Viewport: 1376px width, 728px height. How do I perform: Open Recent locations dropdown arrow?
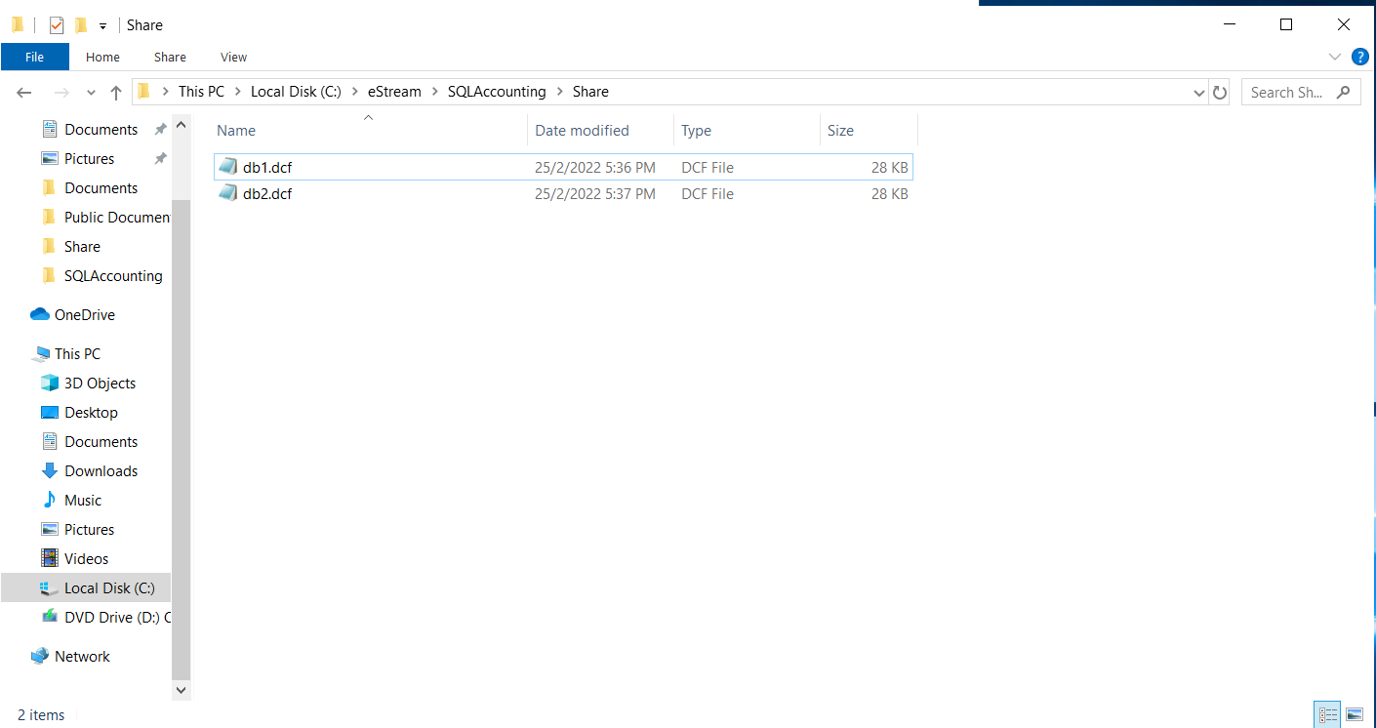[91, 93]
